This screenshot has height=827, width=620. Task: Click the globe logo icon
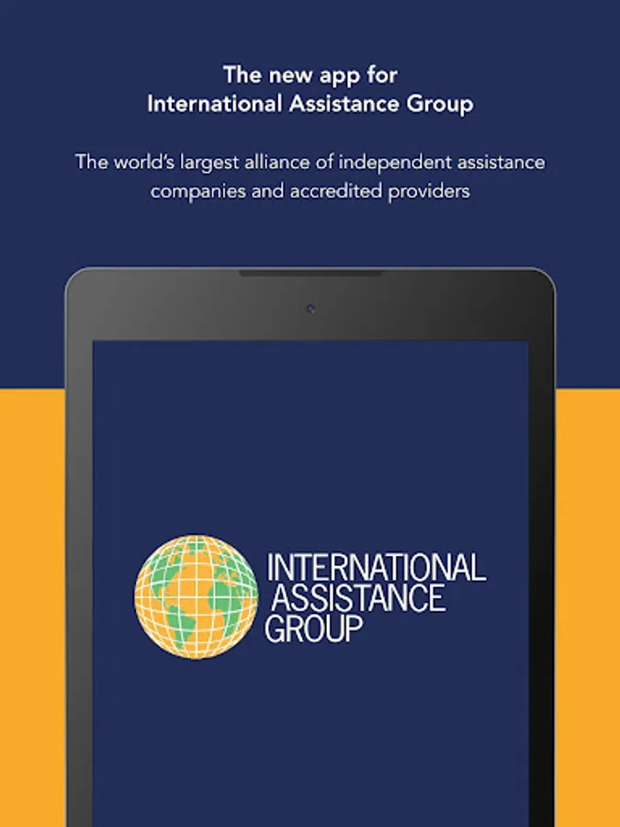click(x=197, y=597)
